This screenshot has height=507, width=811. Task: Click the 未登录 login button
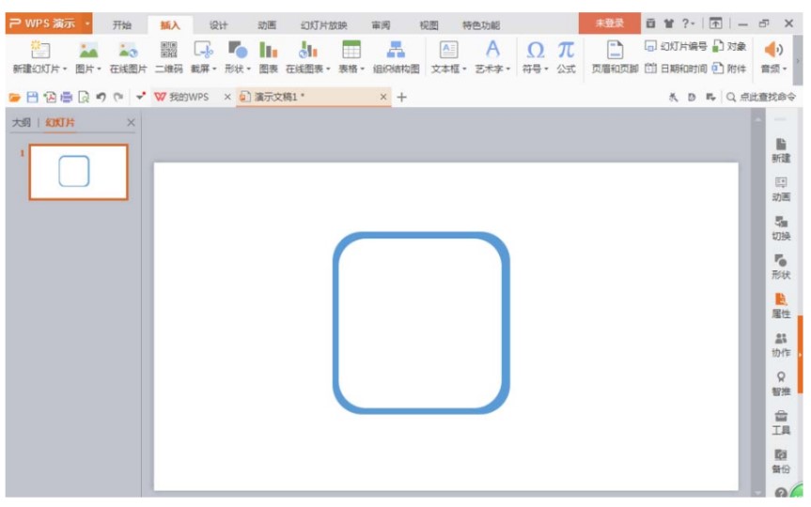tap(609, 23)
